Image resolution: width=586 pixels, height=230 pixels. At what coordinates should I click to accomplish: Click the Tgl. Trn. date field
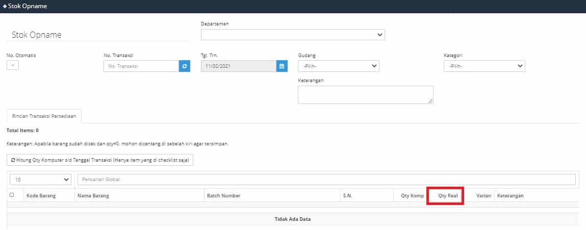pyautogui.click(x=239, y=66)
